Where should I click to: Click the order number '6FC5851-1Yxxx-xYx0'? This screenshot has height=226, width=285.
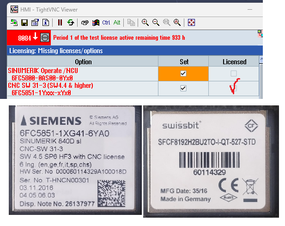coord(42,93)
